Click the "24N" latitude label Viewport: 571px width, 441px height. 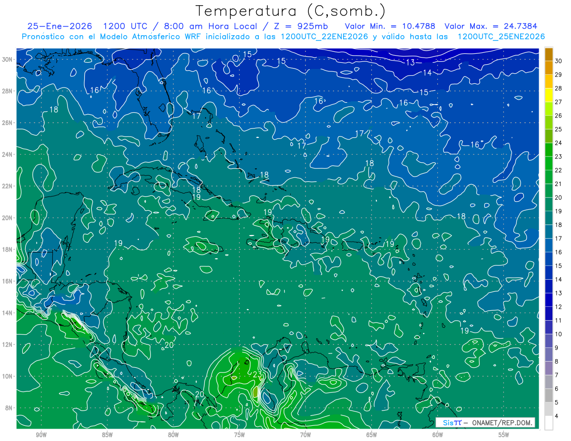click(x=8, y=155)
